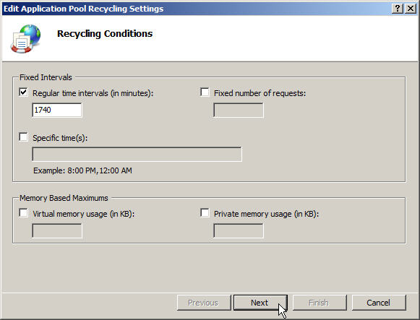This screenshot has height=320, width=420.
Task: Click the 1740 minutes interval field
Action: (57, 110)
